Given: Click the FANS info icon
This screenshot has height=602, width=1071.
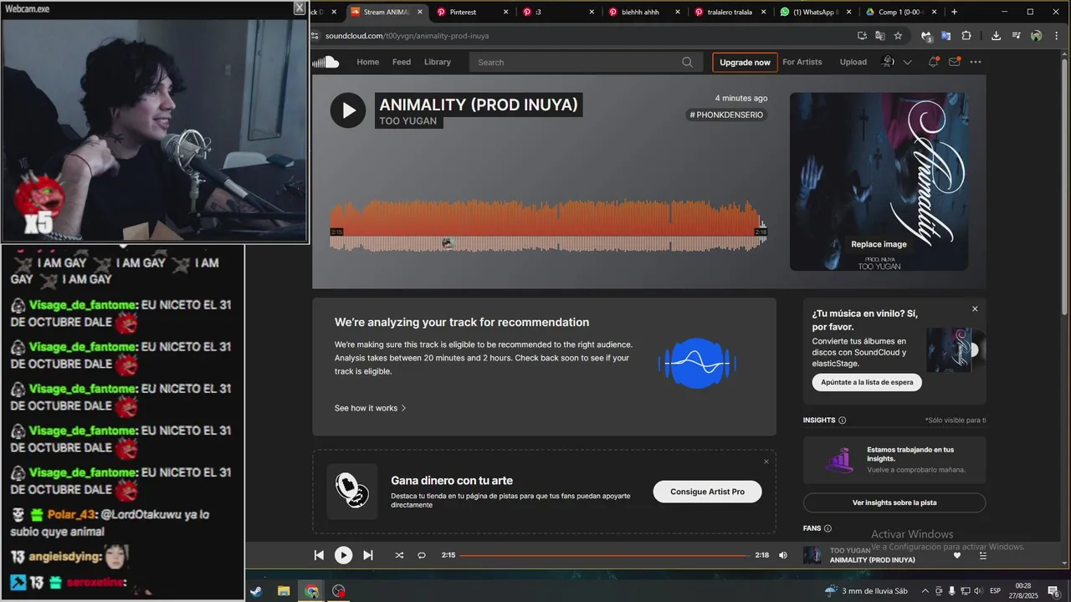Looking at the screenshot, I should click(828, 528).
